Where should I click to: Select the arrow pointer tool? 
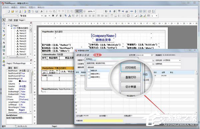point(4,20)
